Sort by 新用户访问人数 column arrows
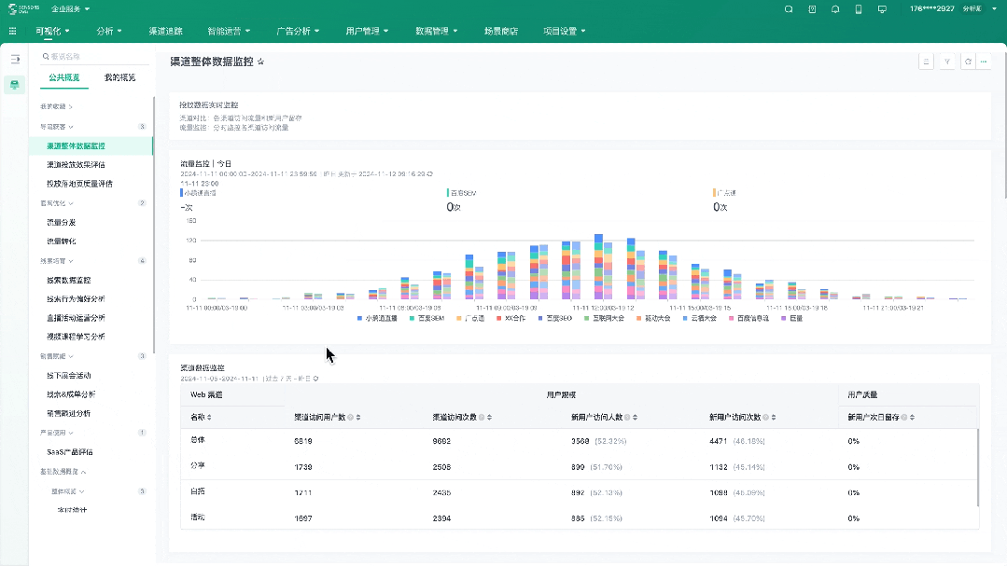This screenshot has height=566, width=1007. [636, 417]
